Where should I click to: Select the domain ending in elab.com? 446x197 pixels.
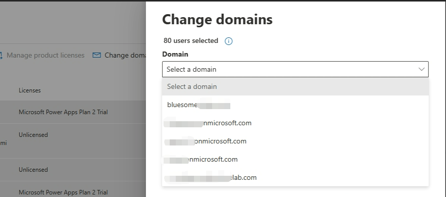(295, 178)
